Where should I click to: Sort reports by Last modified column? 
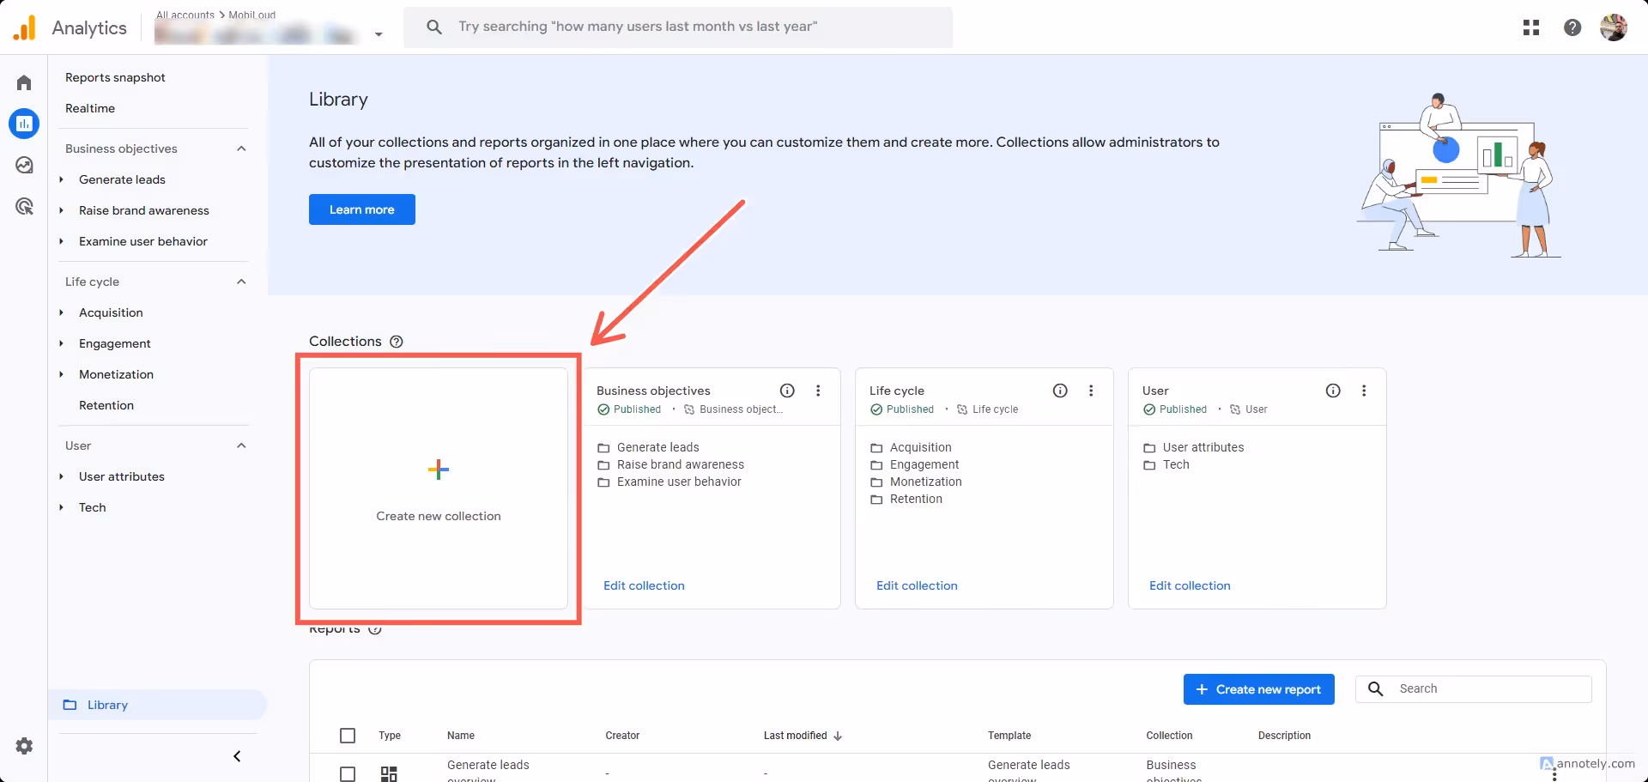pyautogui.click(x=803, y=736)
